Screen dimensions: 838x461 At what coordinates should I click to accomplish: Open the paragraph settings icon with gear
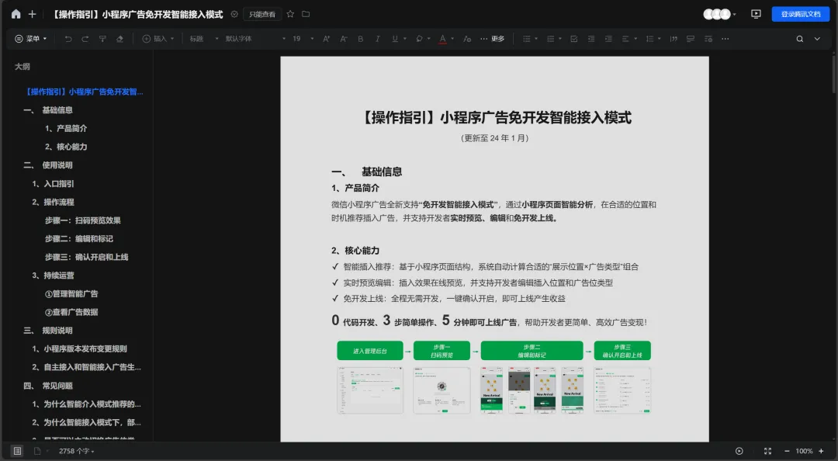coord(708,39)
